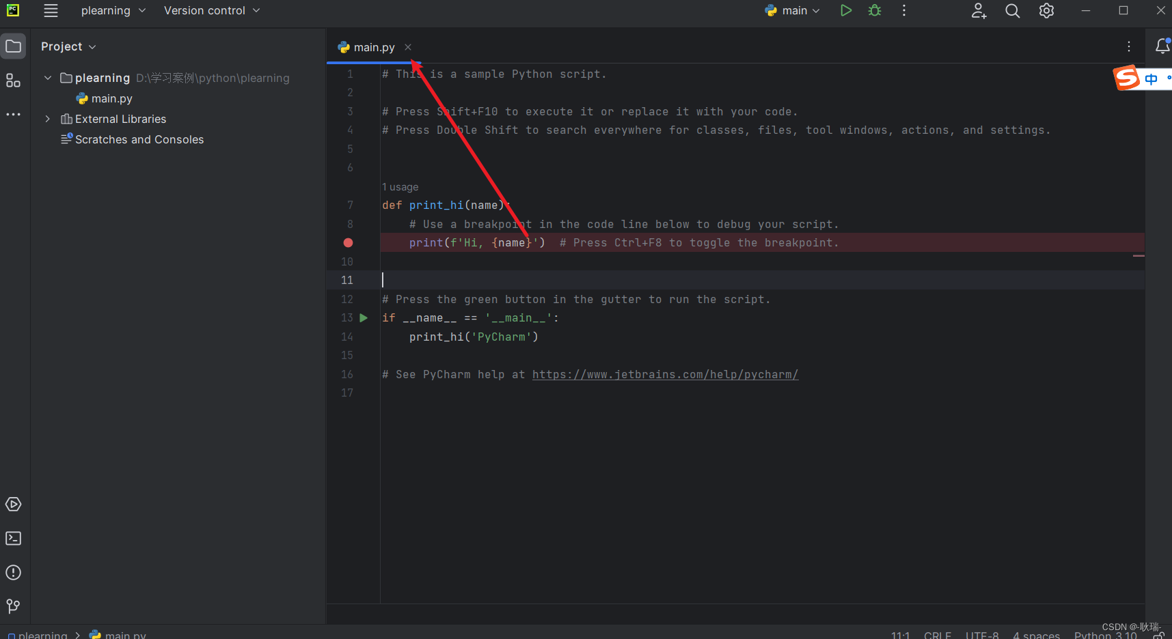The height and width of the screenshot is (639, 1172).
Task: Open the Project view dropdown
Action: 68,46
